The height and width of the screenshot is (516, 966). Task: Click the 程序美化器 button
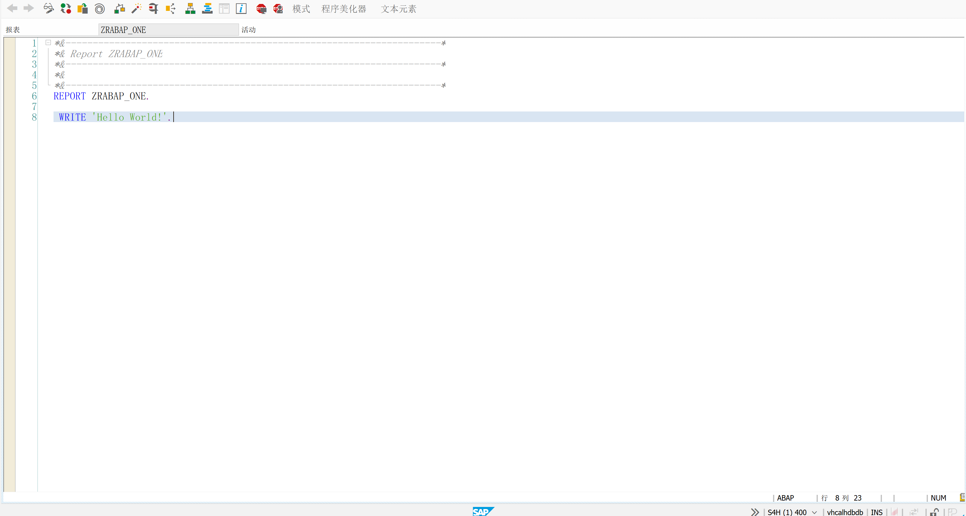click(x=344, y=9)
